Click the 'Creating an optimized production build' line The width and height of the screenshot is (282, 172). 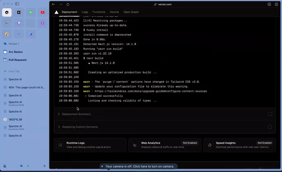coord(122,73)
